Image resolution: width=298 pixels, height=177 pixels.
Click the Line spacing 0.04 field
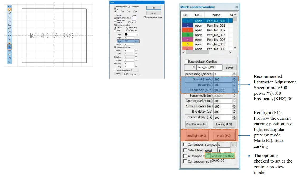click(129, 41)
